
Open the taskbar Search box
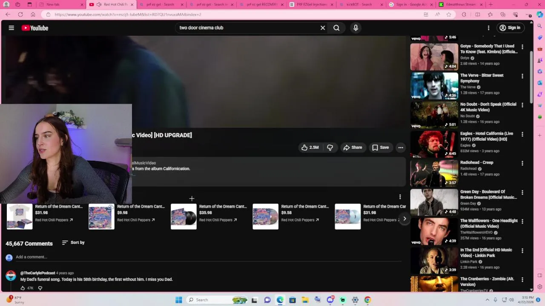[217, 300]
